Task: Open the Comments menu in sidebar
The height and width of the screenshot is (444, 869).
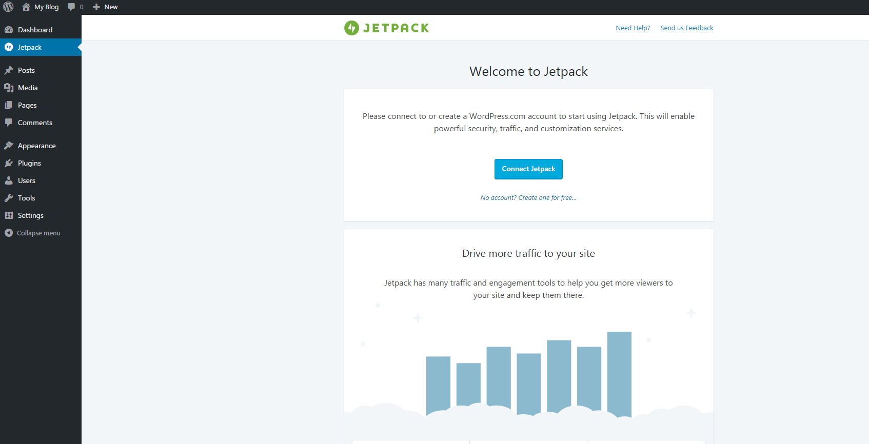Action: tap(41, 123)
